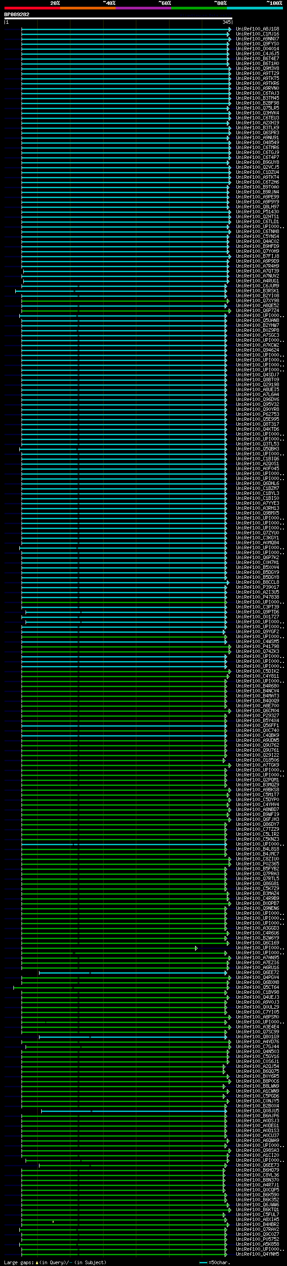
Task: Select the UniRef100_P47838 label
Action: coord(257,597)
